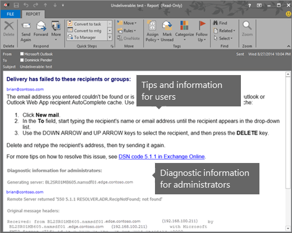This screenshot has width=292, height=233.
Task: Click the Save icon in quick access toolbar
Action: click(16, 5)
